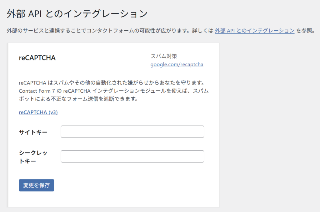Click the を参照。 text after the link
The height and width of the screenshot is (212, 320).
pos(305,31)
